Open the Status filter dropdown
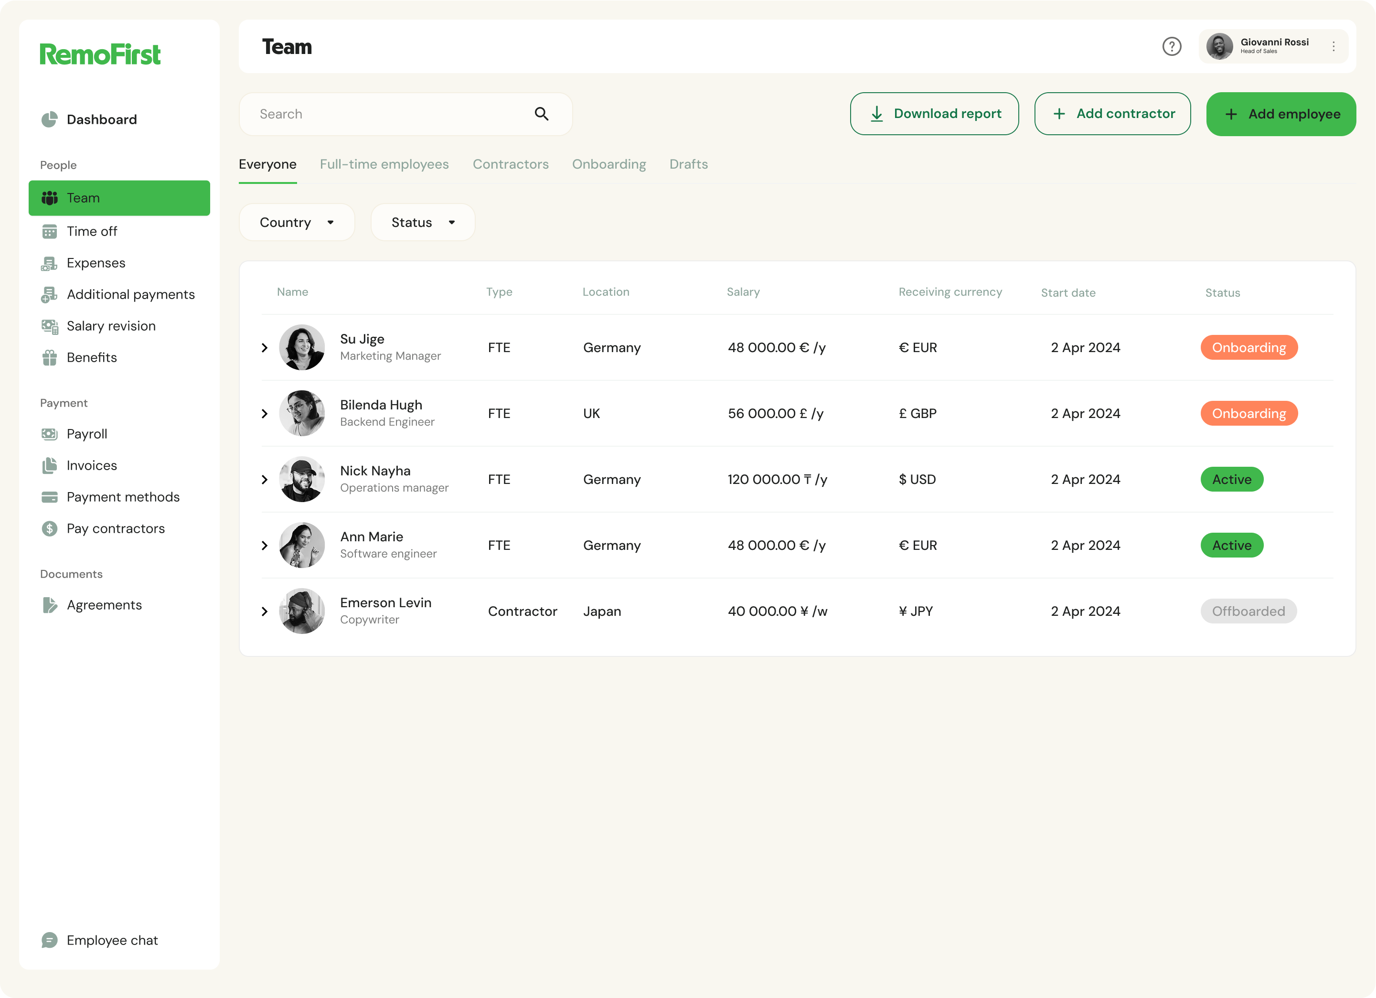This screenshot has width=1376, height=998. tap(422, 223)
